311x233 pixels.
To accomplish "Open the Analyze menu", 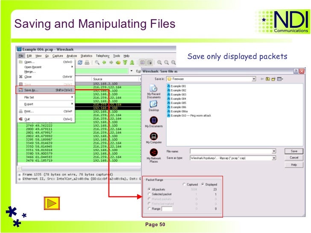I will [72, 56].
